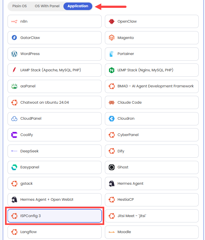Click the Portainer crane icon
The width and height of the screenshot is (205, 240).
point(111,54)
